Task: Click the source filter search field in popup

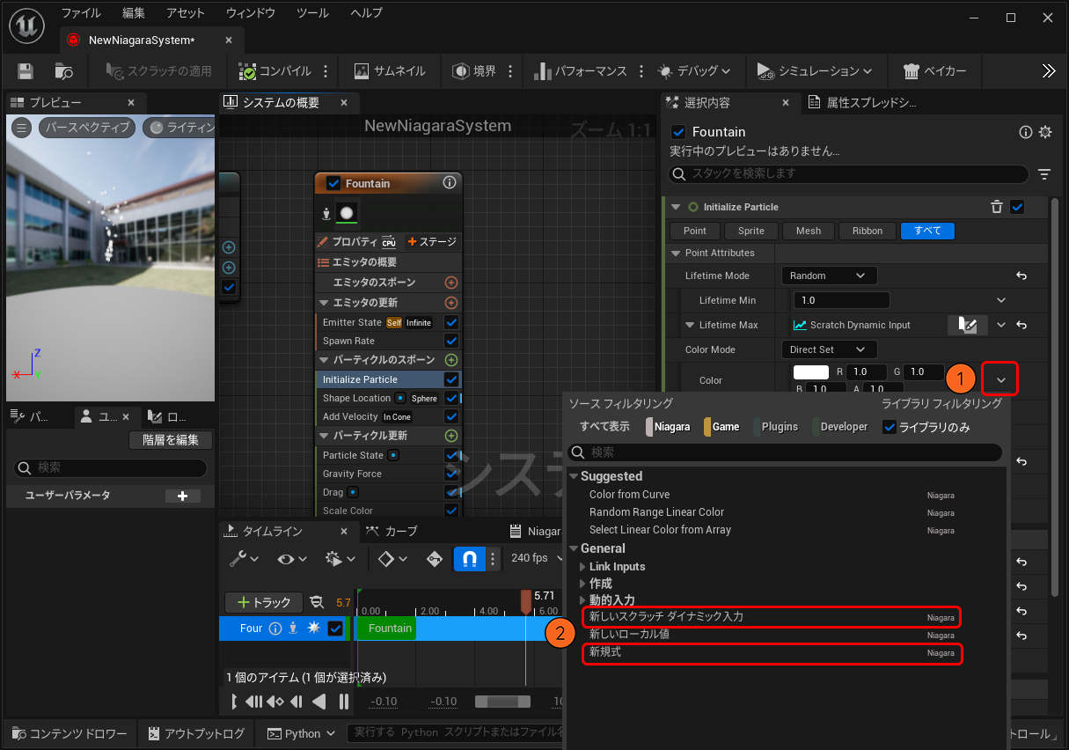Action: pyautogui.click(x=785, y=452)
